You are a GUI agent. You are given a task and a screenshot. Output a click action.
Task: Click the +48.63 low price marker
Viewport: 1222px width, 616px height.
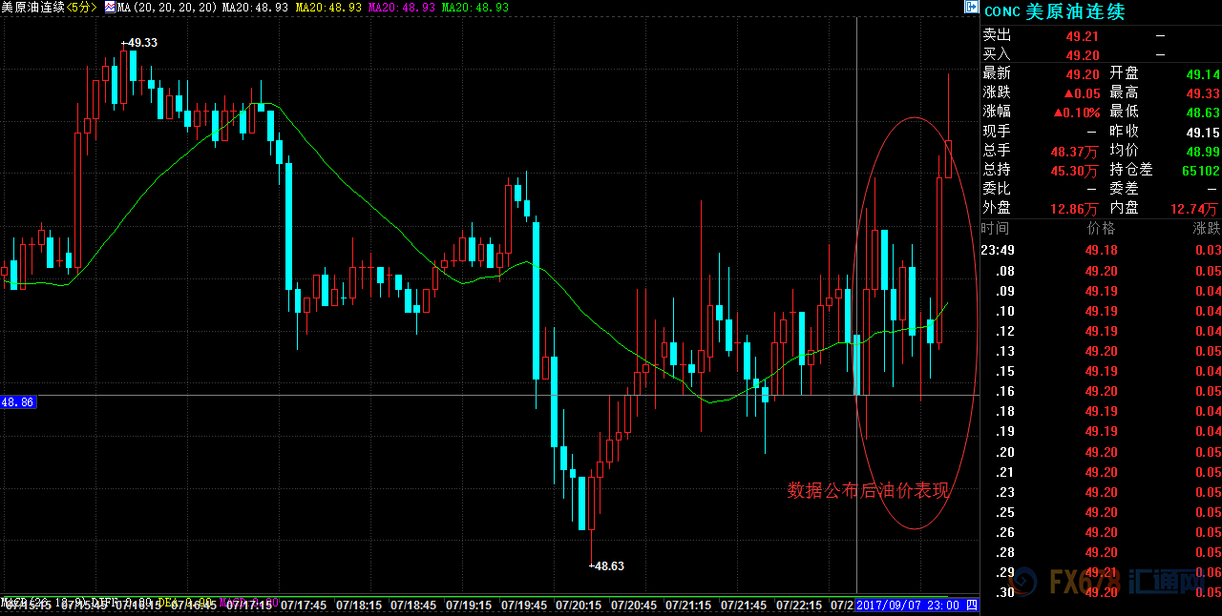click(x=605, y=565)
